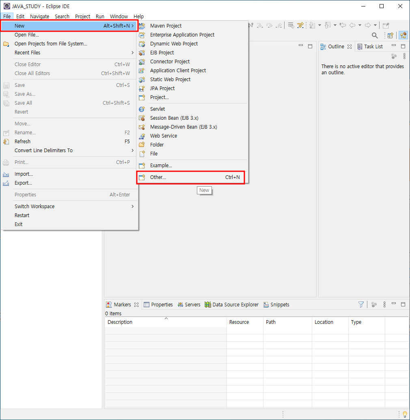Viewport: 410px width, 420px height.
Task: Click Open Projects from File System...
Action: coord(69,44)
